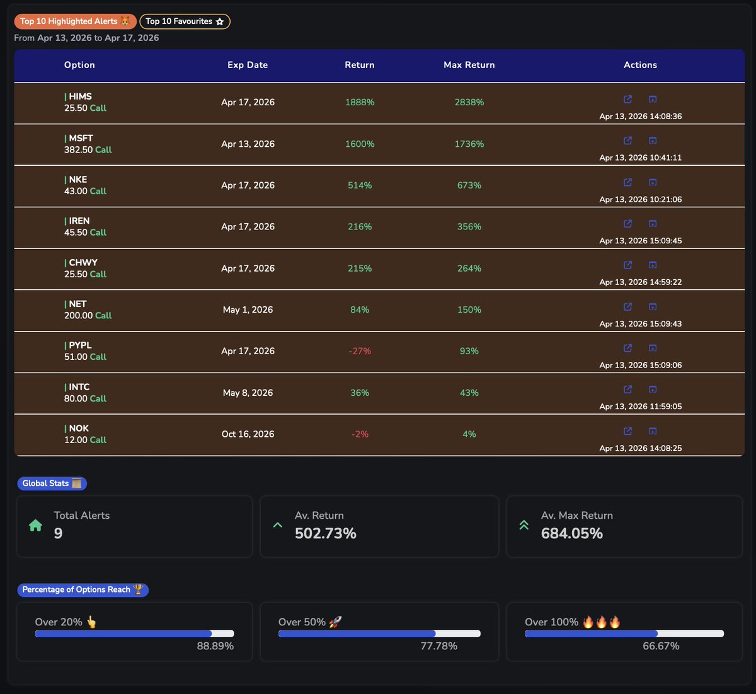Open the PYPL row external link icon

tap(627, 348)
